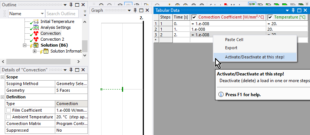Image resolution: width=310 pixels, height=135 pixels.
Task: Click the red fan icon beside Convection
Action: (36, 33)
